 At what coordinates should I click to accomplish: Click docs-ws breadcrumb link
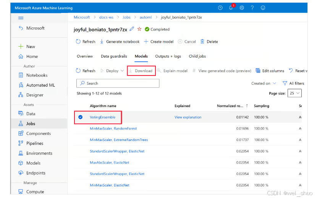106,18
